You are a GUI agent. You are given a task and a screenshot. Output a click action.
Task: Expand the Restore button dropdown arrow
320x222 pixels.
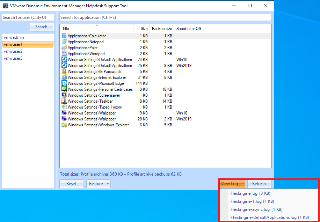click(108, 184)
